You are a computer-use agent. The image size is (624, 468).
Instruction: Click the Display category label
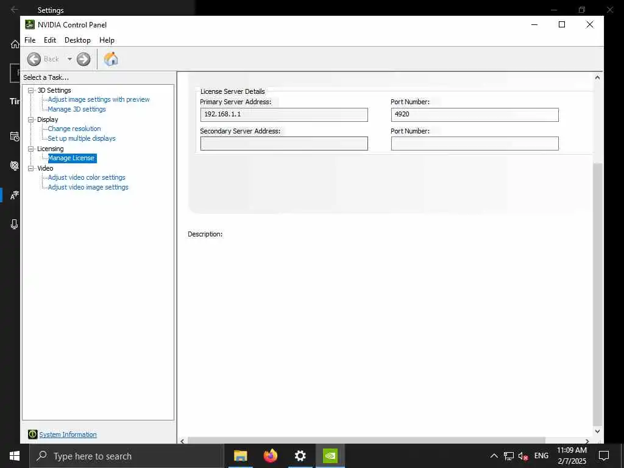tap(48, 119)
